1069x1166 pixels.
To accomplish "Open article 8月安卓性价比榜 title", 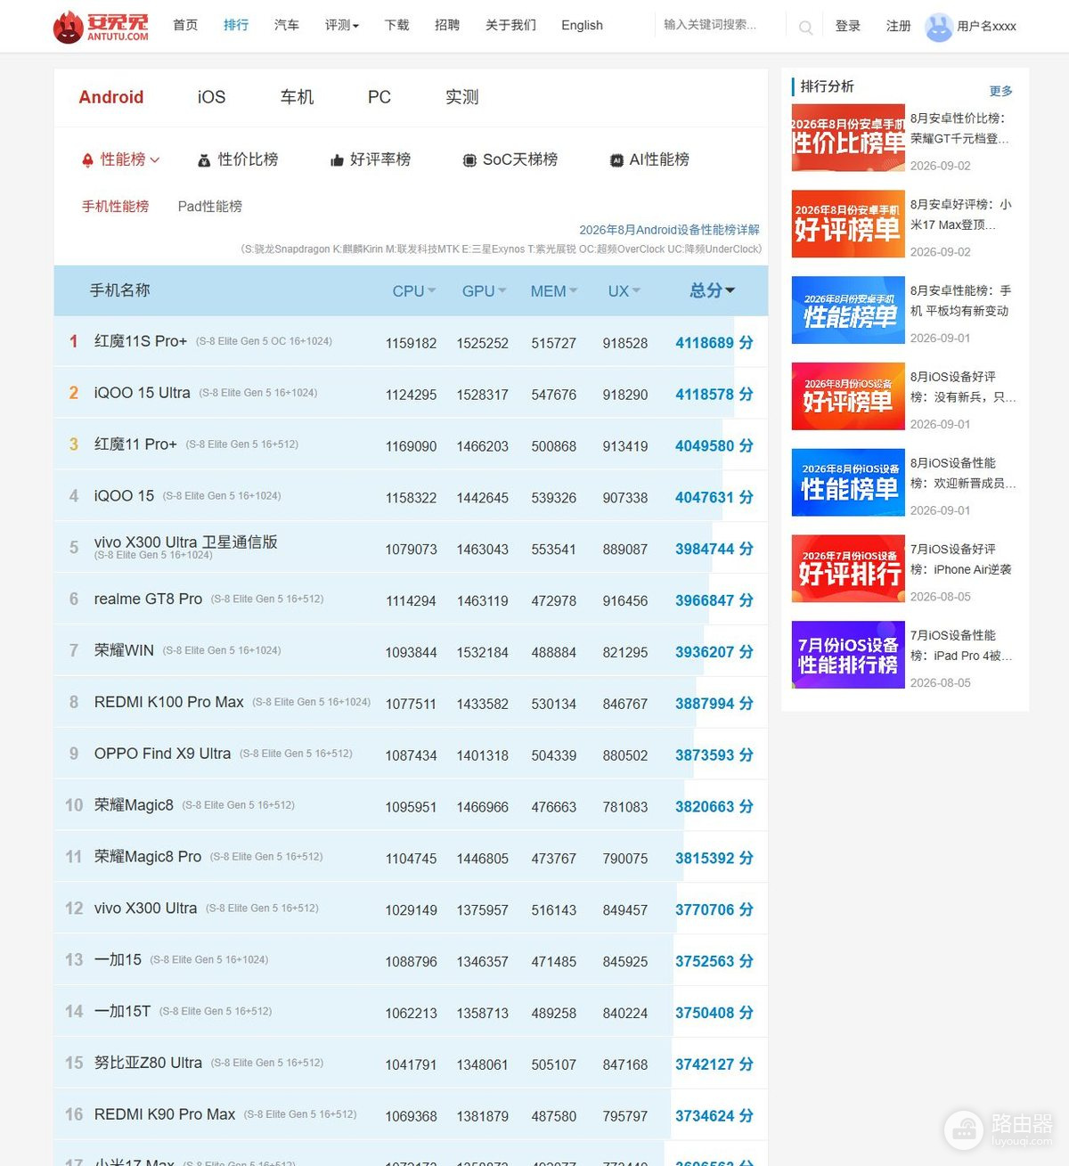I will pos(960,128).
